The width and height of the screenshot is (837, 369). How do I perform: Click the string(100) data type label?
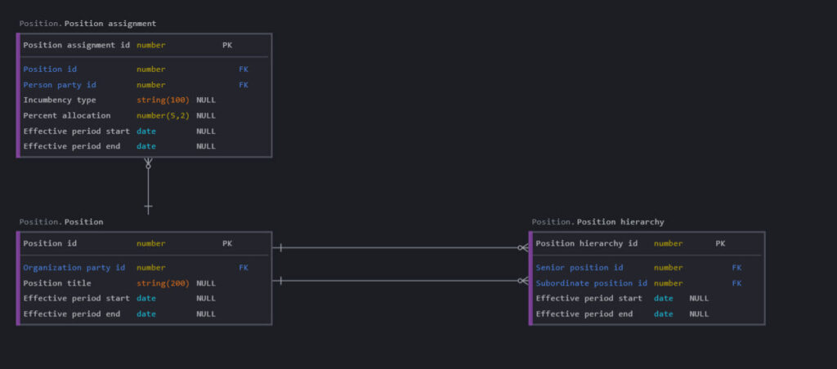[x=163, y=100]
